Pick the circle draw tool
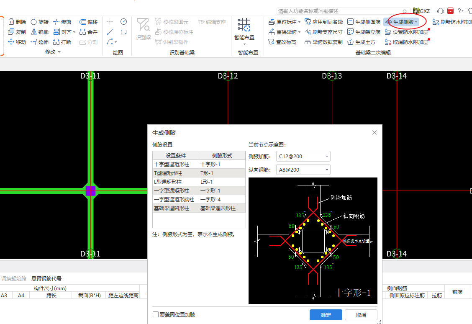The image size is (472, 324). pos(123,22)
